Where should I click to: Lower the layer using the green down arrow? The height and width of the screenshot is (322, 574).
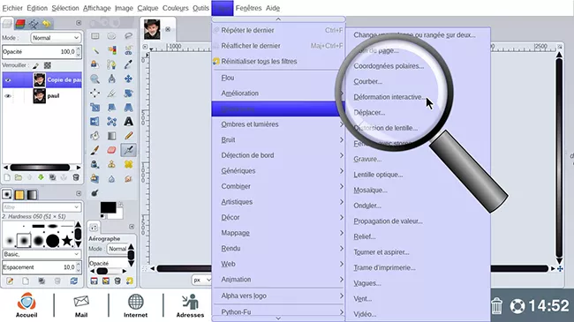(41, 177)
